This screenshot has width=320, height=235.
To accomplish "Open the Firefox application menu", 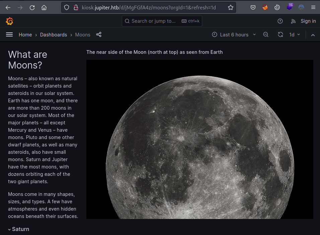I will tap(313, 8).
